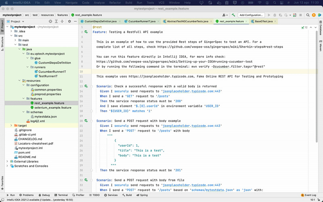
Task: Open the macOS Spotlight search icon
Action: click(275, 3)
